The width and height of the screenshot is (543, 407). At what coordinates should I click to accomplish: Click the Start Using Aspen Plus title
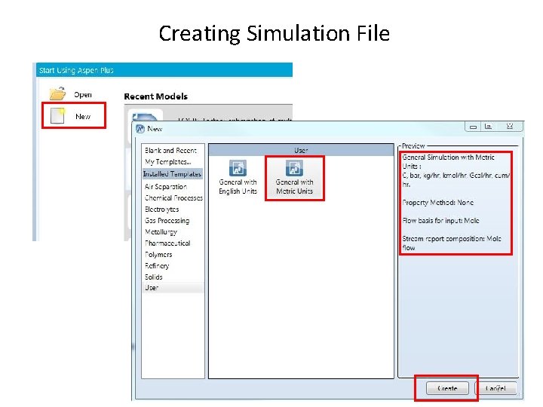pos(76,70)
